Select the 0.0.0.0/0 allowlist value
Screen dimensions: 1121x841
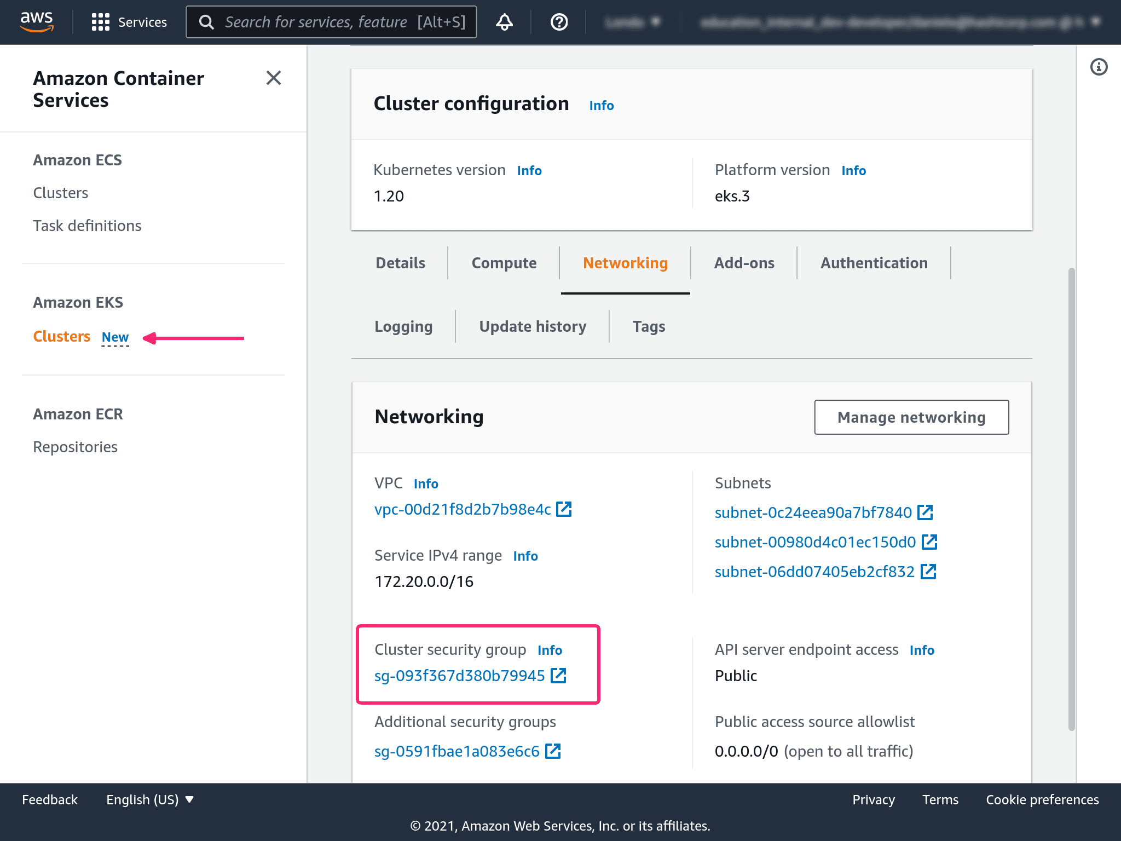(x=746, y=751)
